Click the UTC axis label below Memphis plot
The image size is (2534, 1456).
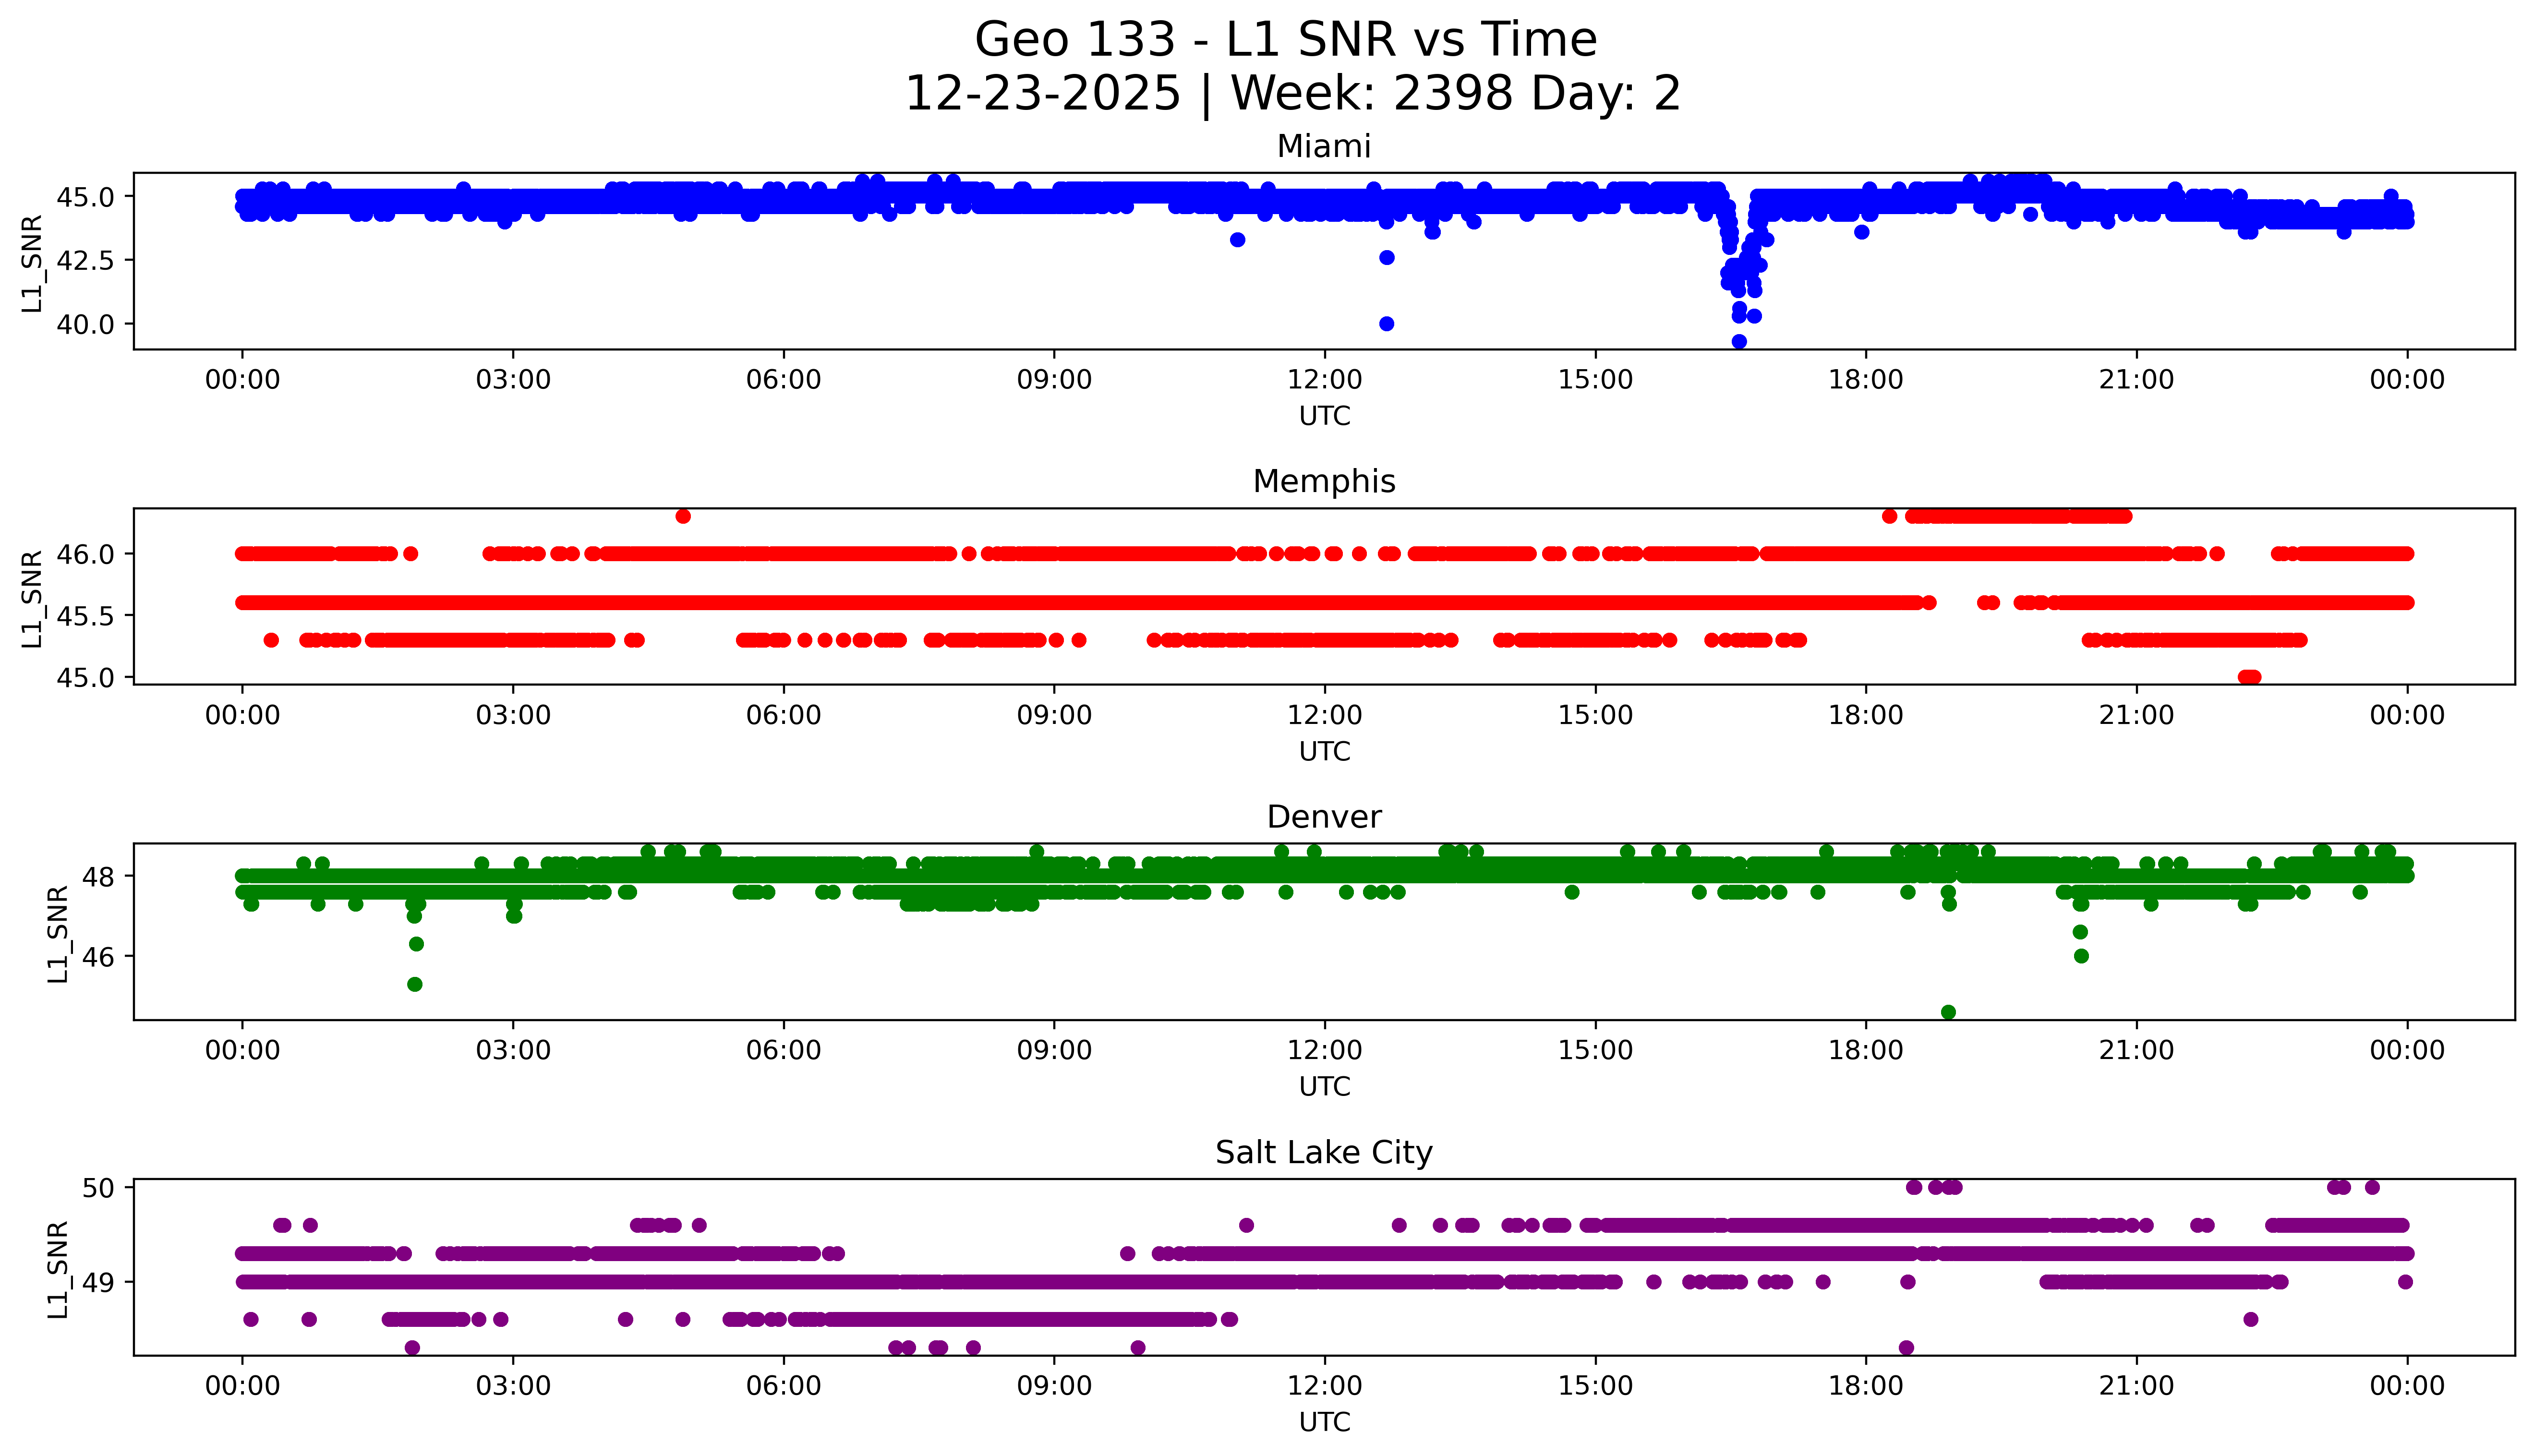[x=1324, y=751]
